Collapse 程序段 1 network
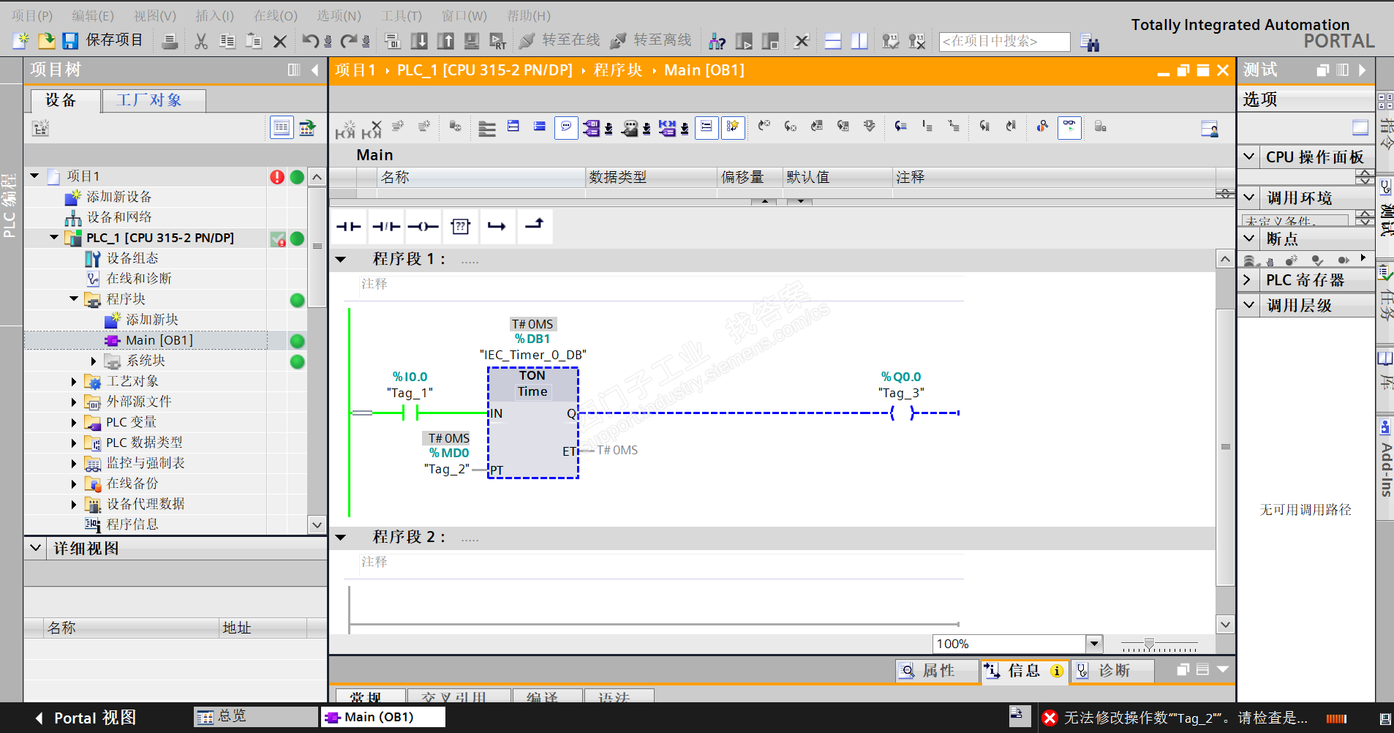The height and width of the screenshot is (733, 1394). pyautogui.click(x=341, y=259)
